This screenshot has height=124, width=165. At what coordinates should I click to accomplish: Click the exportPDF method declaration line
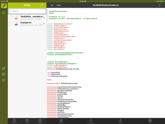(54, 72)
